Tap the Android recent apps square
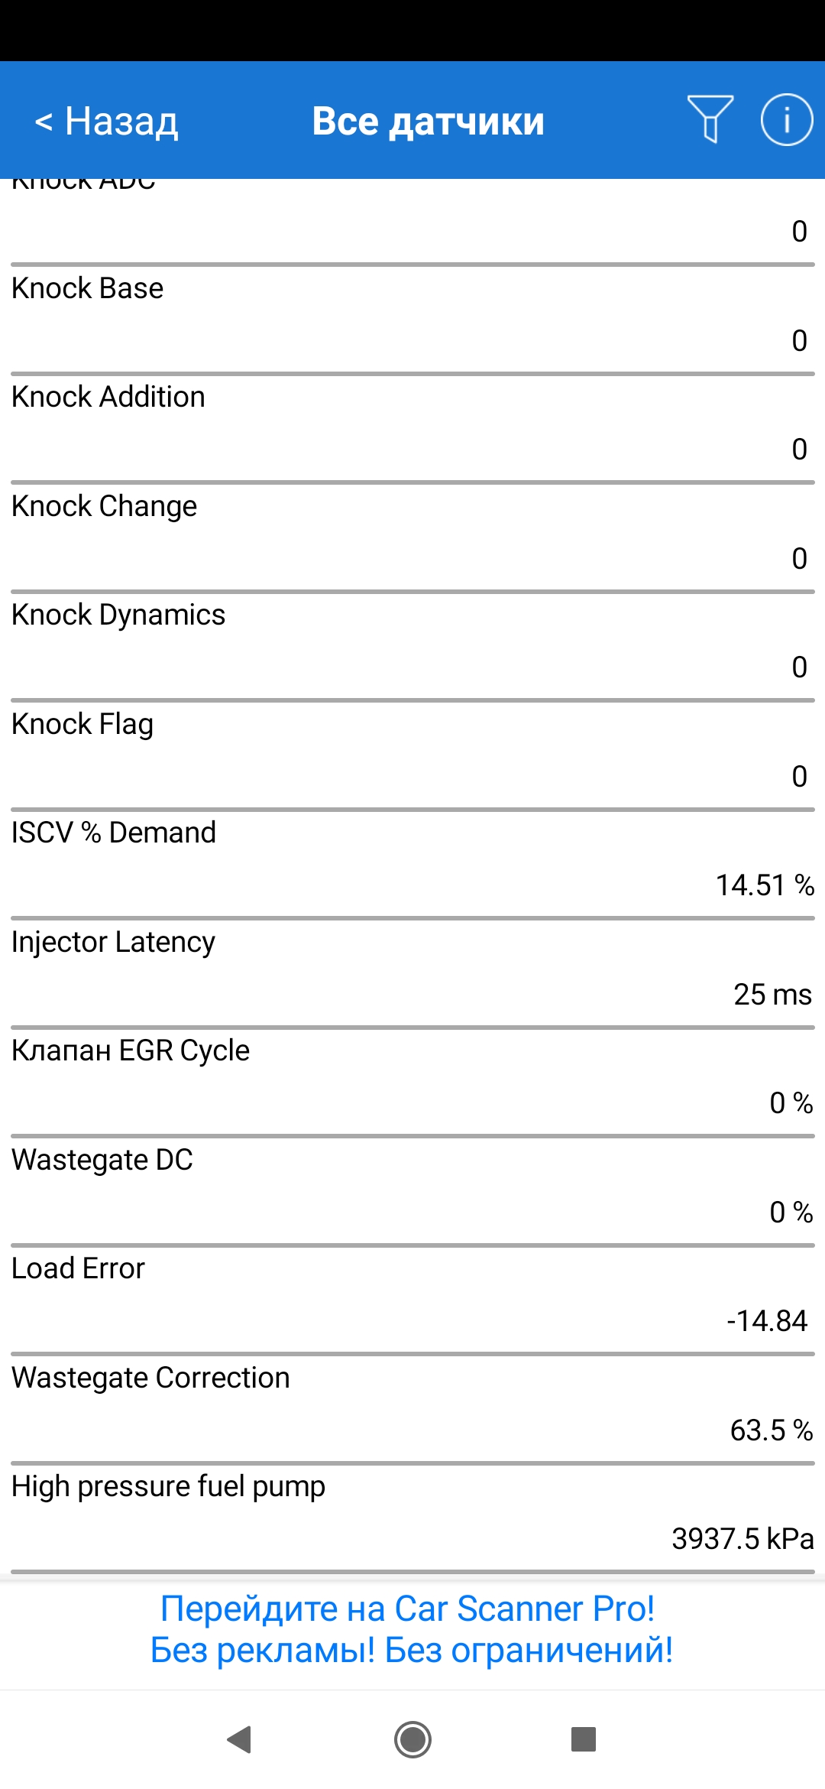Viewport: 825px width, 1789px height. tap(583, 1739)
